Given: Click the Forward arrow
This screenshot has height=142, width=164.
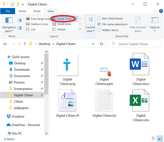Looking at the screenshot, I should pos(13,44).
